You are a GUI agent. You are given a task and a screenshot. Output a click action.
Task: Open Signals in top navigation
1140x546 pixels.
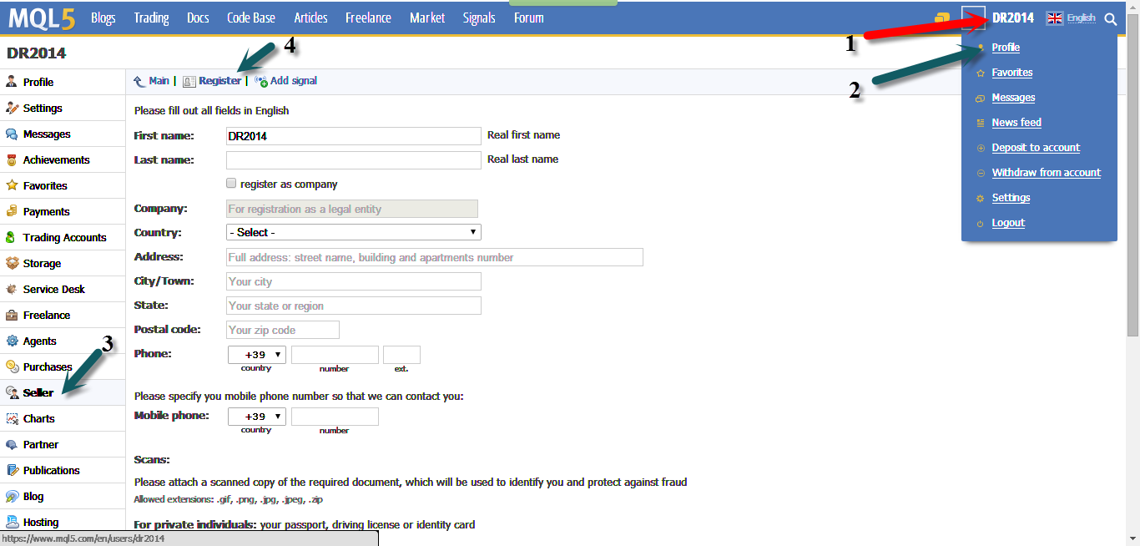[479, 18]
